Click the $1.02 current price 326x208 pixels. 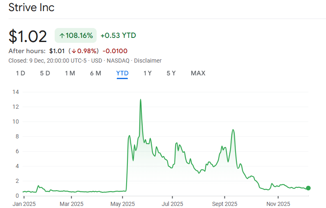pos(28,36)
